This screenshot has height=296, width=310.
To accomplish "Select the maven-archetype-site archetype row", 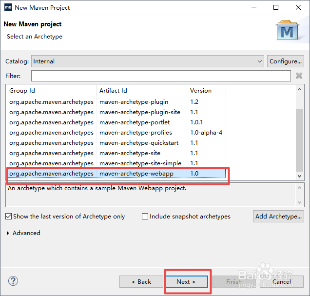I will [x=116, y=153].
